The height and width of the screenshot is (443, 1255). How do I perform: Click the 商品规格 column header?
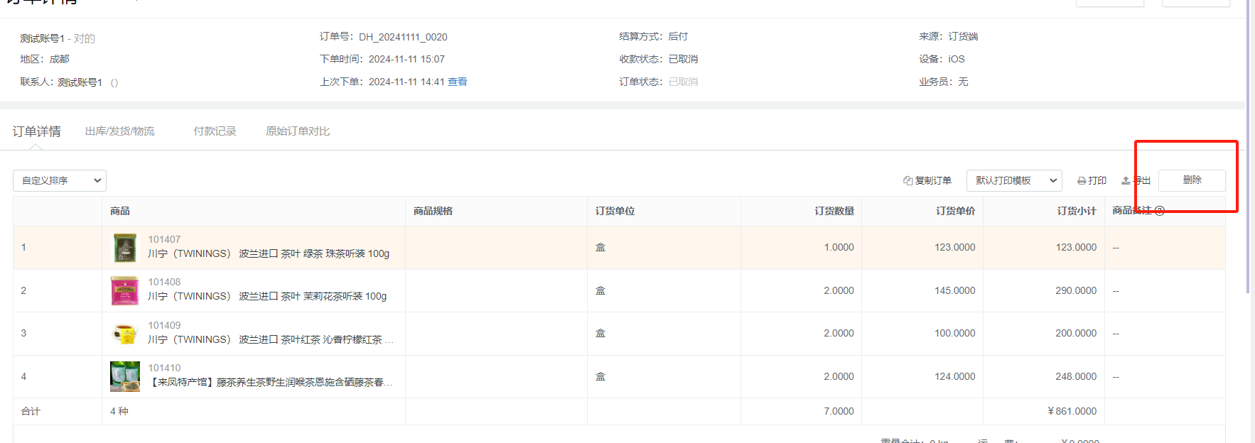click(x=433, y=211)
